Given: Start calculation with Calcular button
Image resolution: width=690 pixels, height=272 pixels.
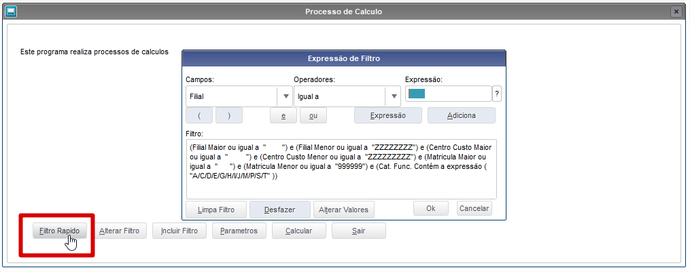Looking at the screenshot, I should (299, 231).
